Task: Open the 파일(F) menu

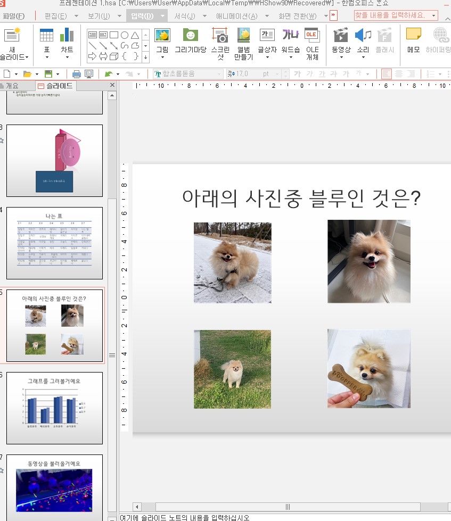Action: coord(14,16)
